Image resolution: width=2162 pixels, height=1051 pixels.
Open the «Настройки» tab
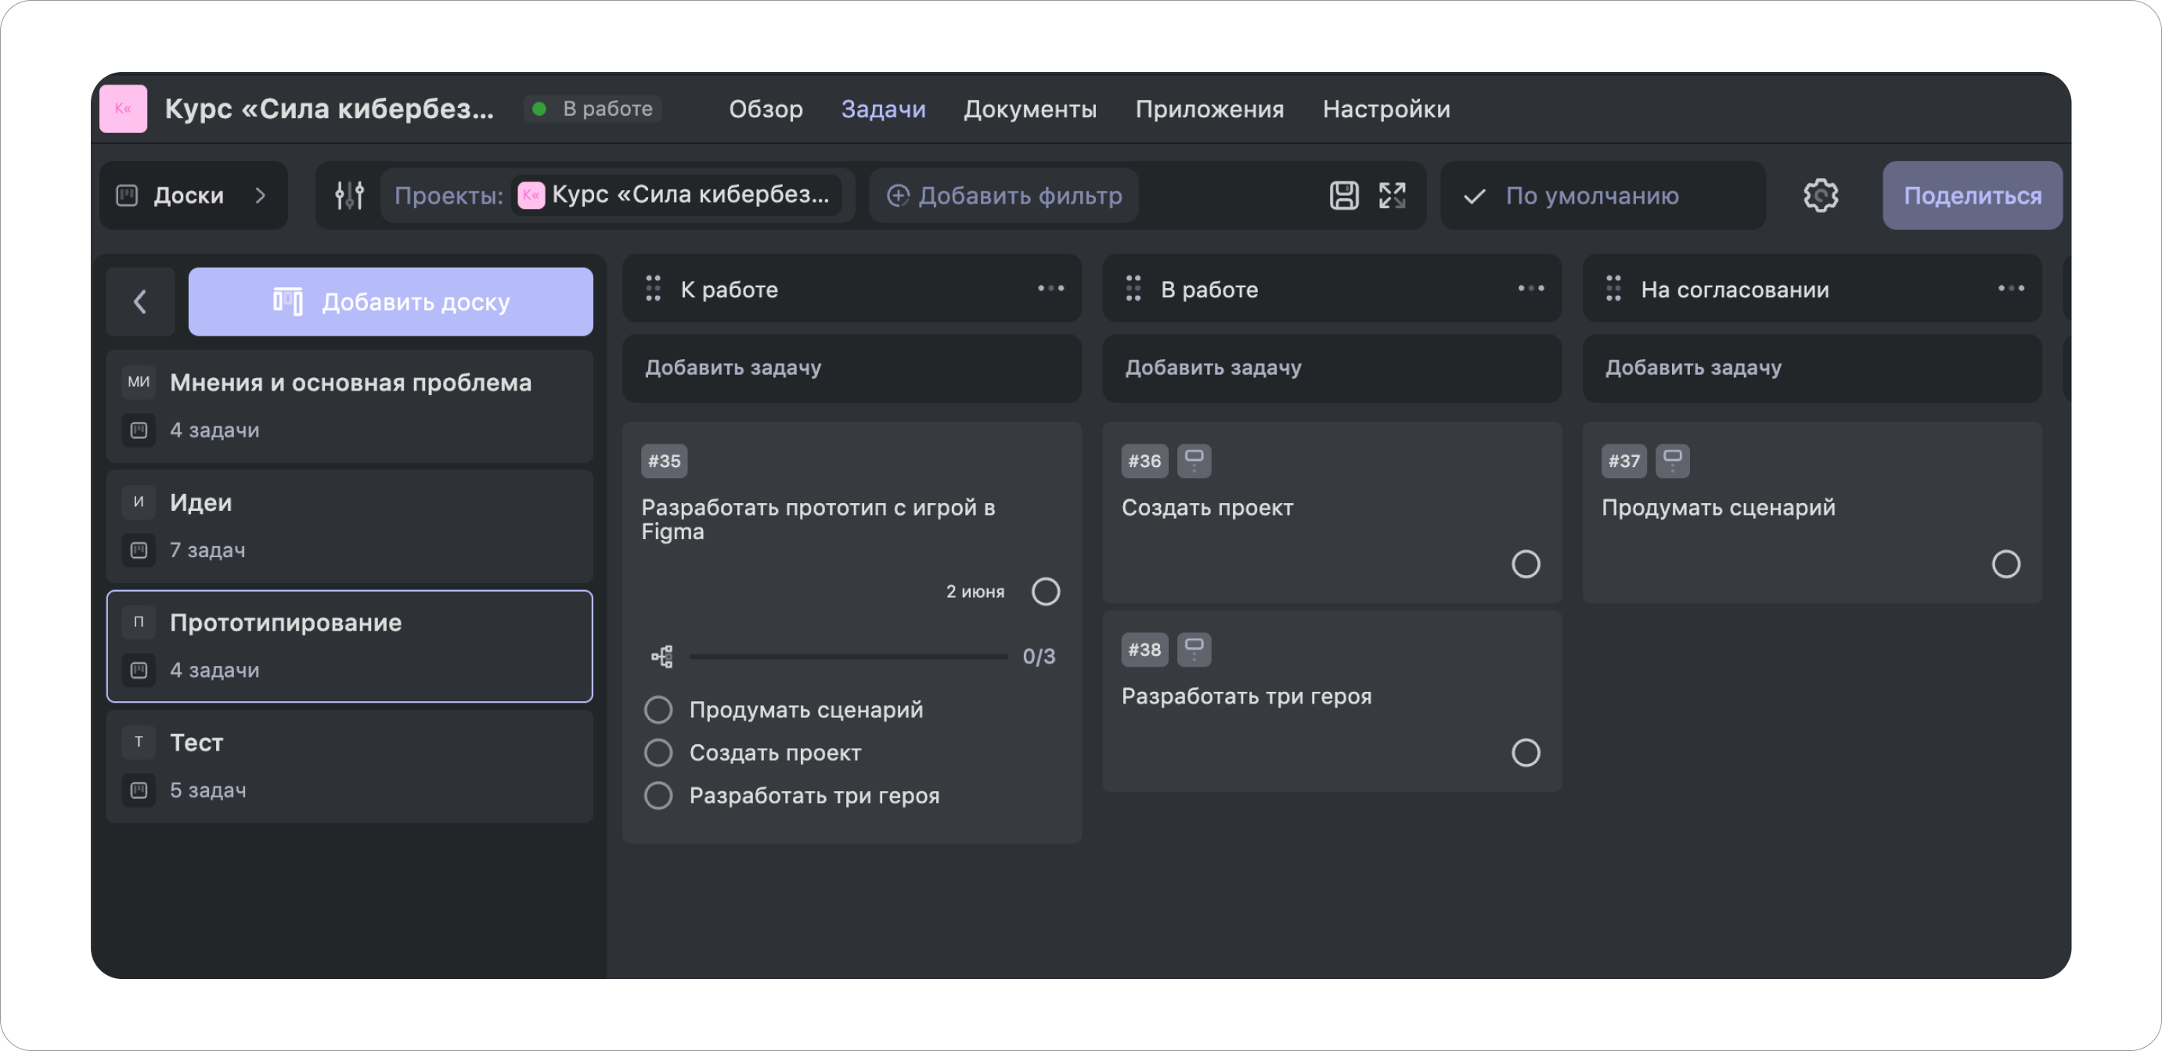click(1385, 109)
